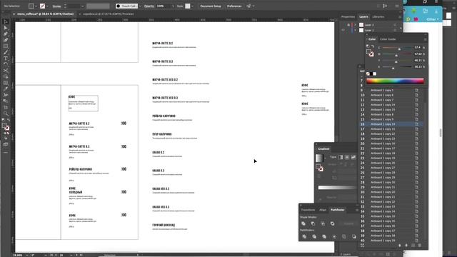Open the Color panel menu icon
The image size is (457, 257).
426,39
